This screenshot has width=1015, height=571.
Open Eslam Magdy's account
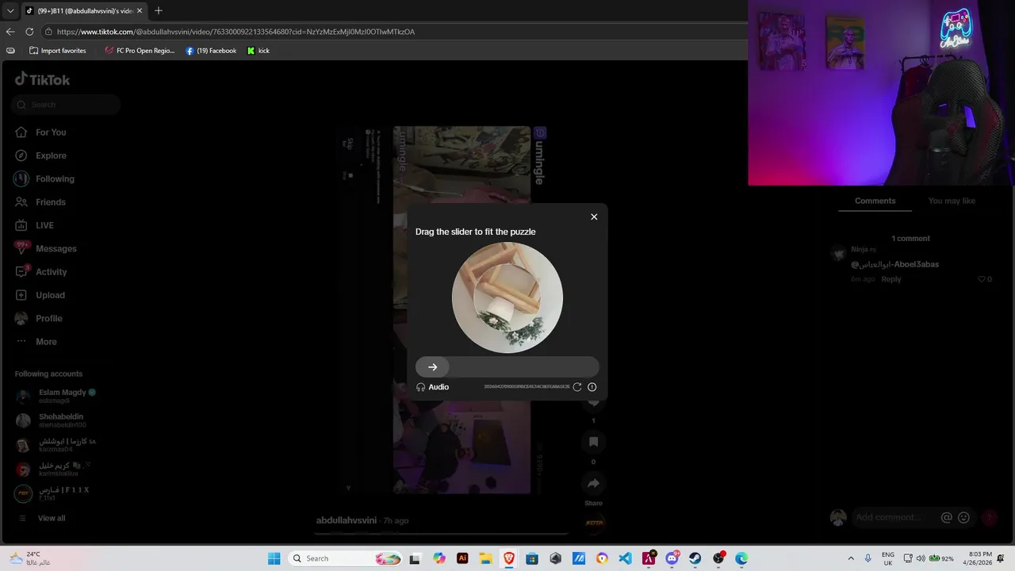pos(56,396)
